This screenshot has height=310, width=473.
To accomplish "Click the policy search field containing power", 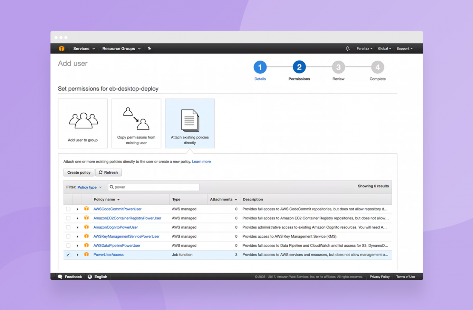I will click(x=154, y=187).
